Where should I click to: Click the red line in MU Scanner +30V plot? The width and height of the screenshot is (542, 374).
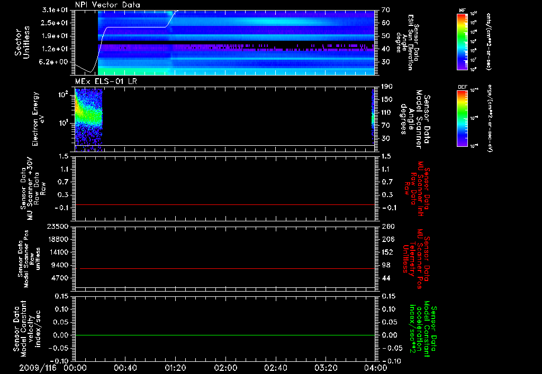pyautogui.click(x=225, y=204)
